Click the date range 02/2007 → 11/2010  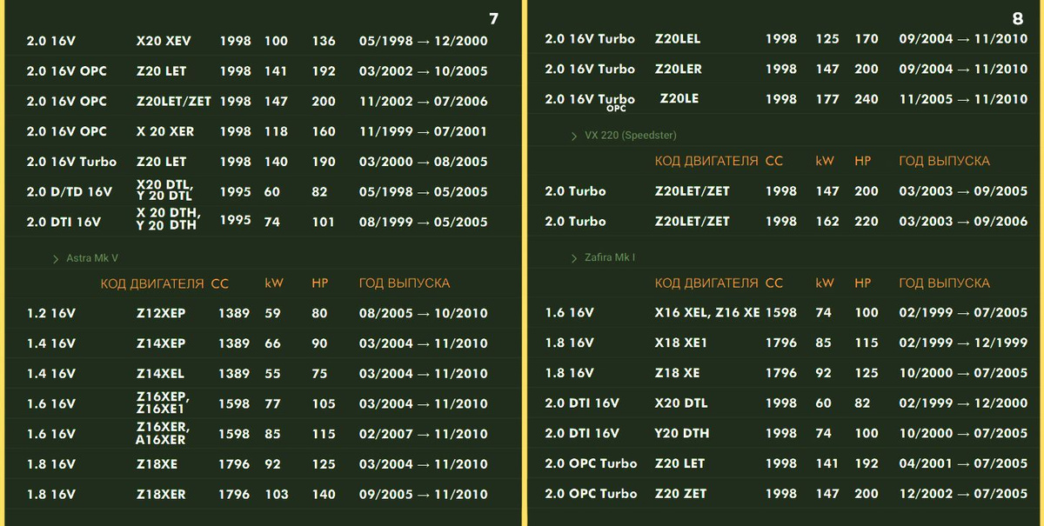[424, 434]
